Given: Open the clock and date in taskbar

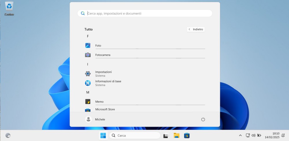Looking at the screenshot, I should point(272,136).
